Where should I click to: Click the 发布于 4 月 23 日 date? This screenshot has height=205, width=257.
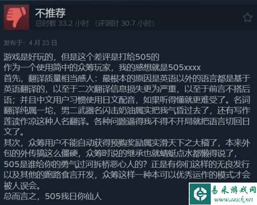[x=30, y=43]
